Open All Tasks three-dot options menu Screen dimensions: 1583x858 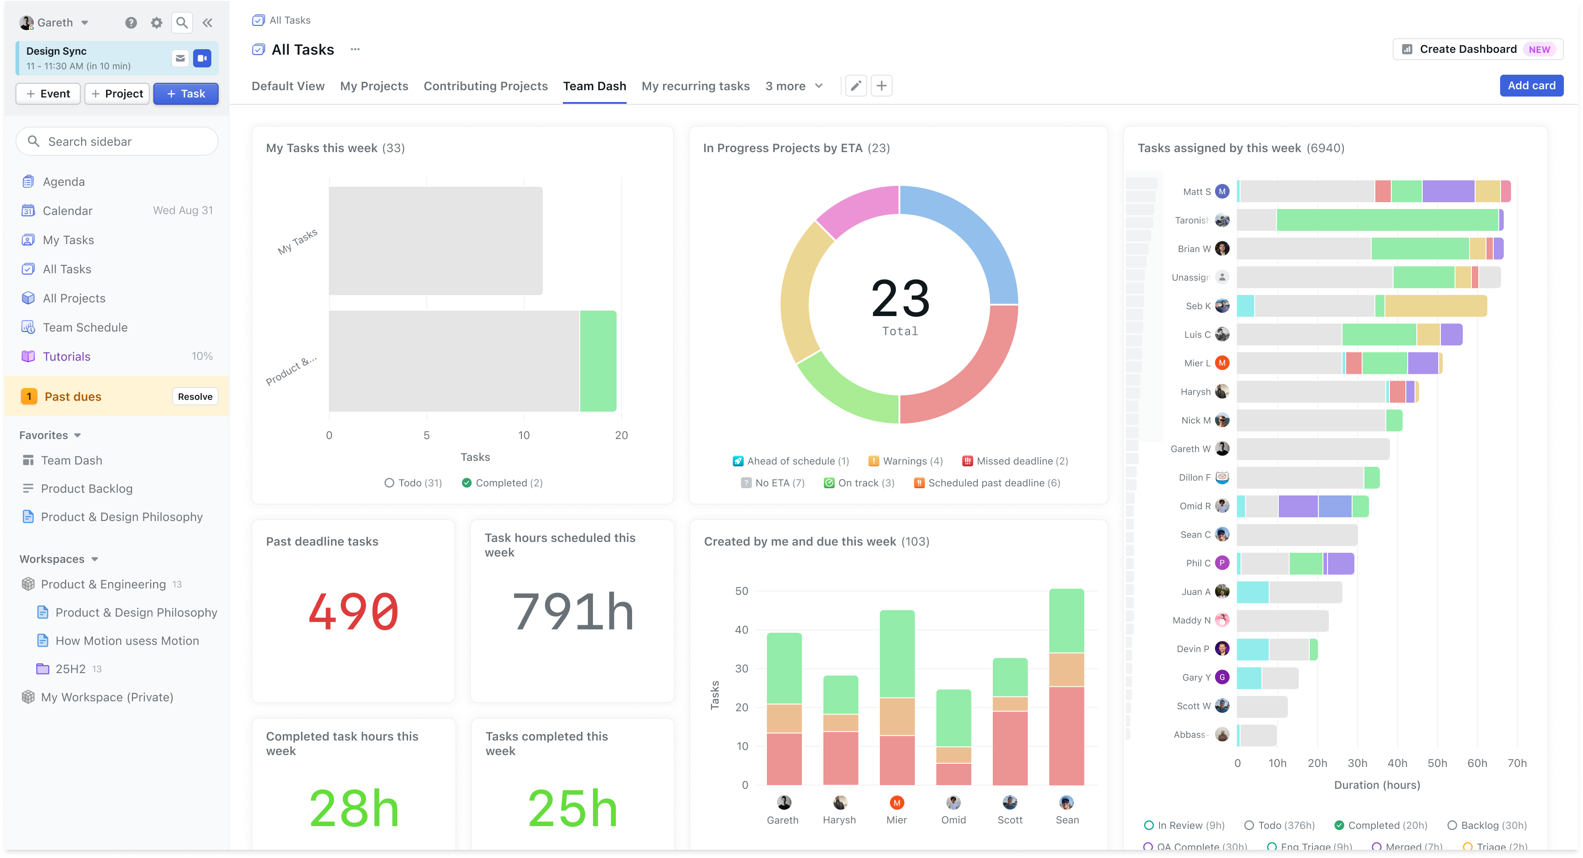(x=355, y=49)
